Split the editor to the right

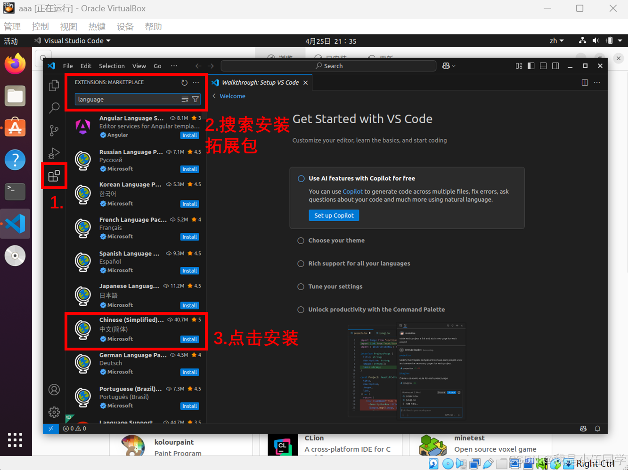click(x=585, y=82)
